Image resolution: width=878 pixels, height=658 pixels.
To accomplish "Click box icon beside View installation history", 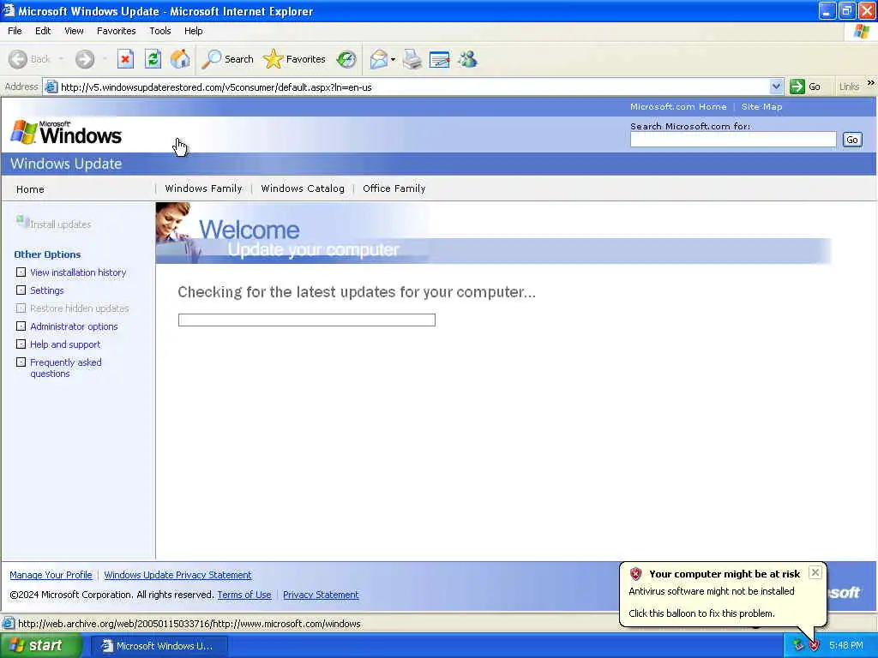I will click(x=21, y=272).
